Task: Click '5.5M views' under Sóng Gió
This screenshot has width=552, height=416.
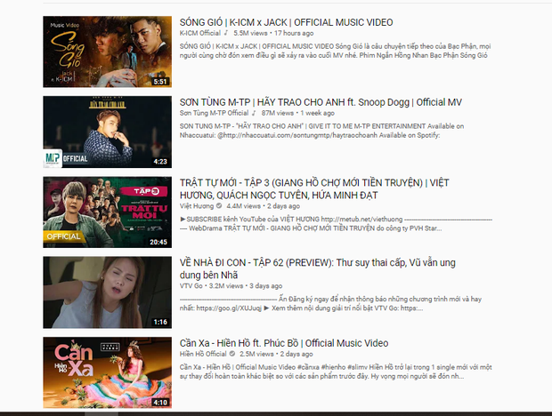Action: [250, 33]
